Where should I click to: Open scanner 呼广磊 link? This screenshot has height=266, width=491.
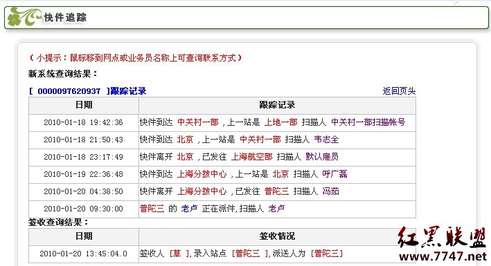pos(334,174)
